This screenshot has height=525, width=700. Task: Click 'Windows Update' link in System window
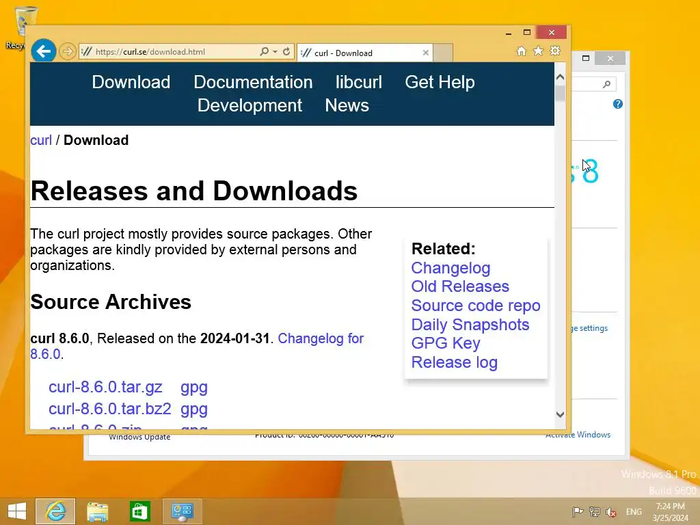pos(139,437)
